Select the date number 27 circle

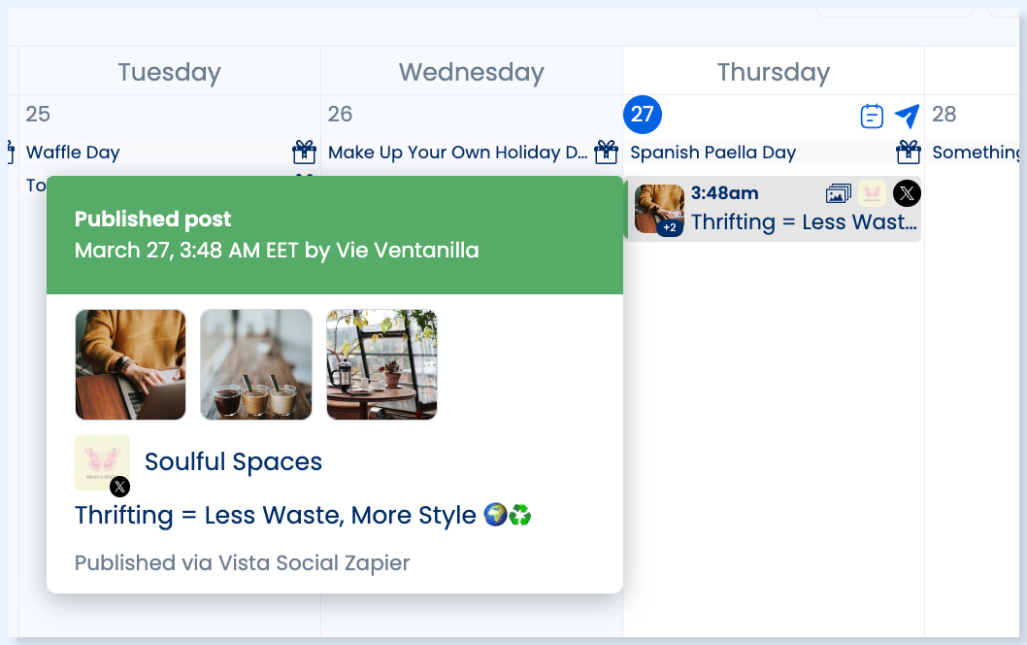[x=642, y=115]
